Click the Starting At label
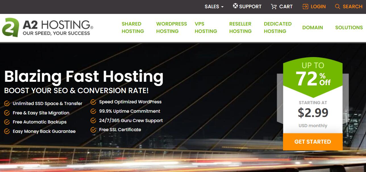Viewport: 366px width, 172px height. [x=313, y=103]
